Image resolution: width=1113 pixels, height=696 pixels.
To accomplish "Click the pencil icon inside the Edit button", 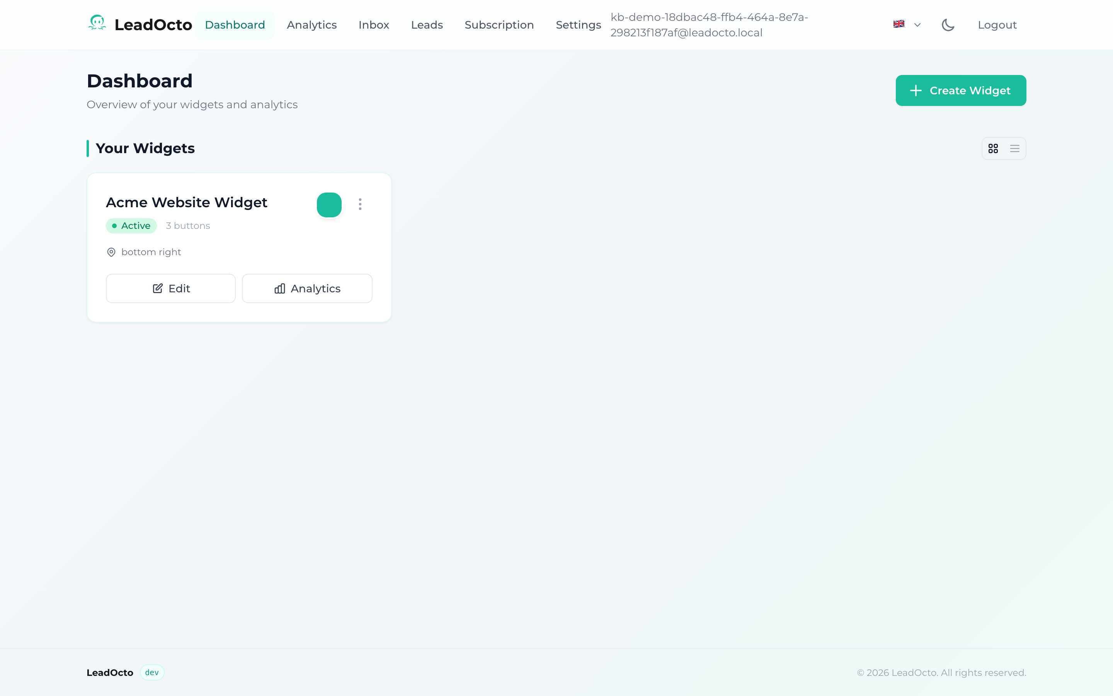I will click(158, 288).
